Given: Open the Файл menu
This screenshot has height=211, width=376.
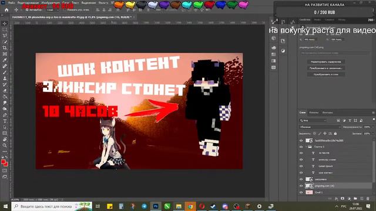Looking at the screenshot, I should click(12, 3).
